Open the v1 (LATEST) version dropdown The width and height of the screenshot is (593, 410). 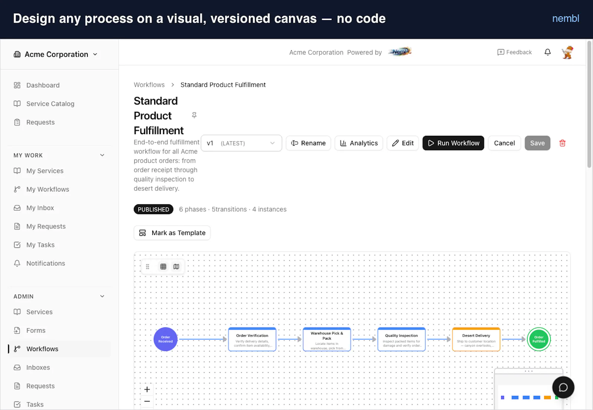241,143
